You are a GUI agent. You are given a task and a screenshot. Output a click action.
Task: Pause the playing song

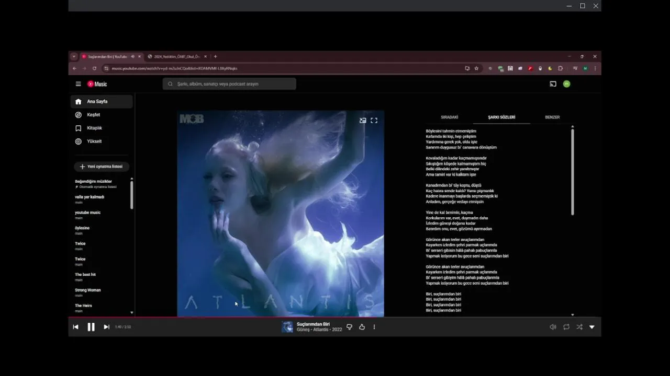pos(91,327)
